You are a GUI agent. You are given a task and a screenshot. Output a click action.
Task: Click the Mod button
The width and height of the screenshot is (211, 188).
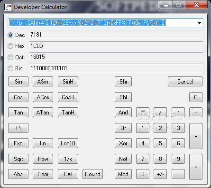[123, 174]
